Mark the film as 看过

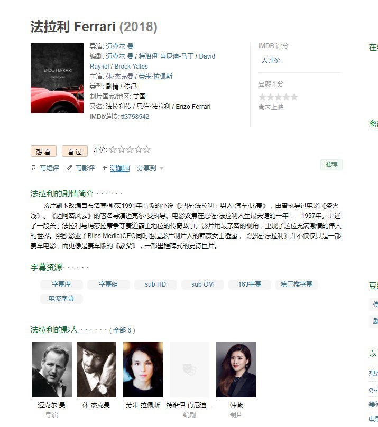point(75,151)
